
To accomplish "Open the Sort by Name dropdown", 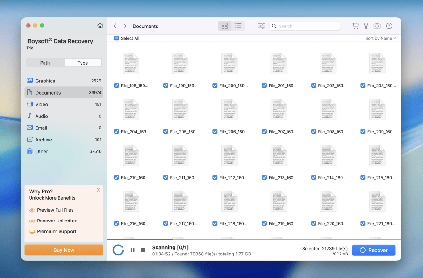I will tap(380, 38).
